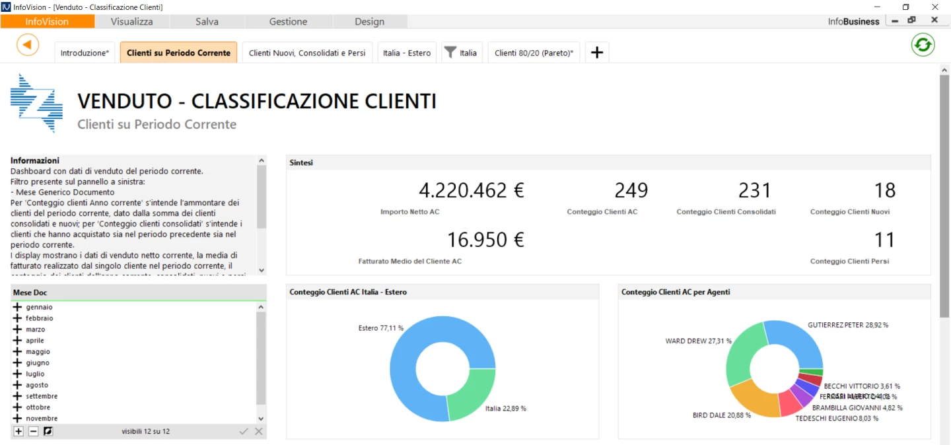Select the Clienti su Periodo Corrente tab

pos(178,53)
